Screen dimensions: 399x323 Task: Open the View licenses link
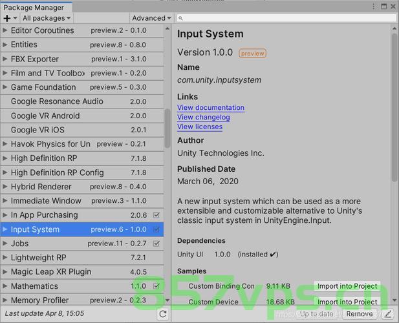pos(200,127)
